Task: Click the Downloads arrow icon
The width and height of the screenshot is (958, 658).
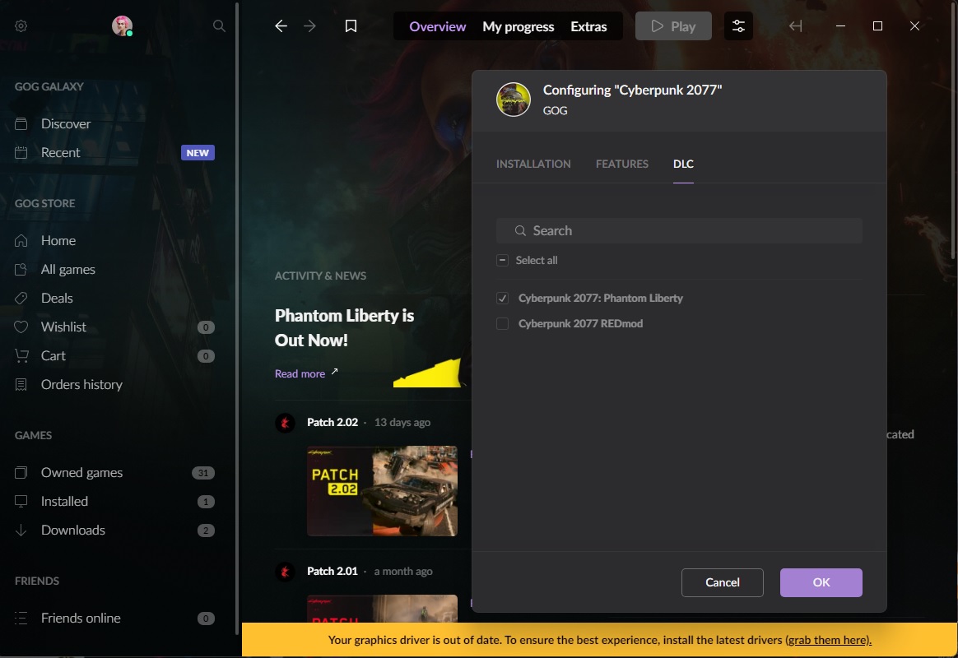Action: (x=21, y=530)
